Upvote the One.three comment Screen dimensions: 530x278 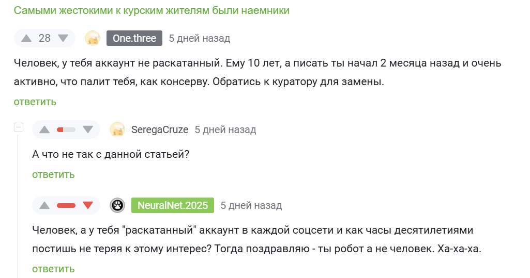tap(26, 38)
